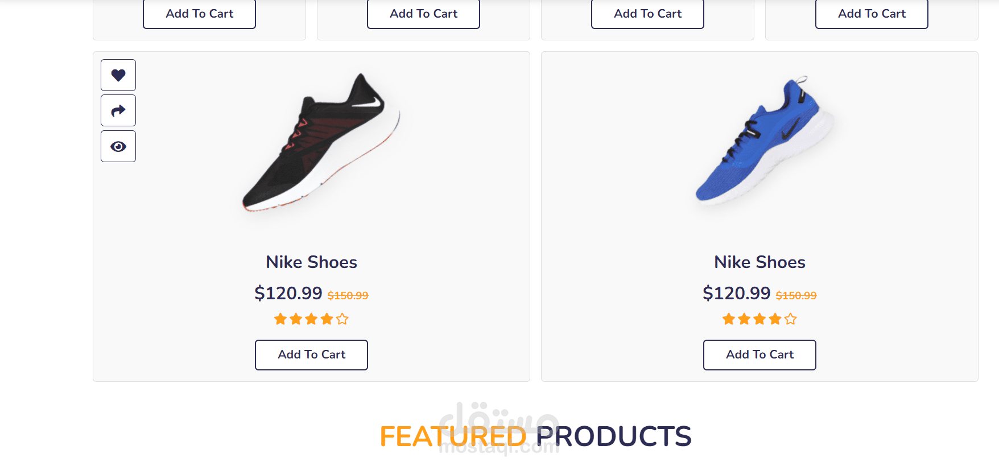Click the Featured Products heading

coord(535,436)
